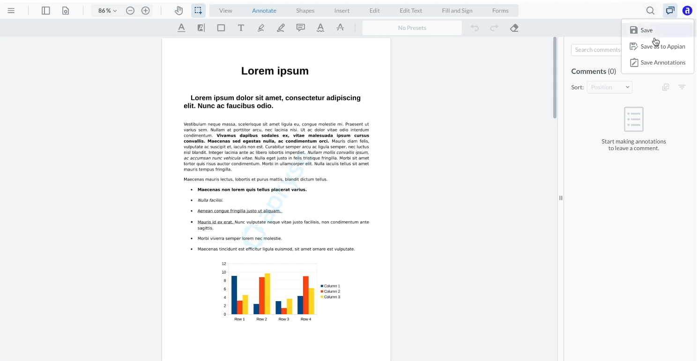Click the Lorem ipsum document title
698x361 pixels.
[x=275, y=71]
